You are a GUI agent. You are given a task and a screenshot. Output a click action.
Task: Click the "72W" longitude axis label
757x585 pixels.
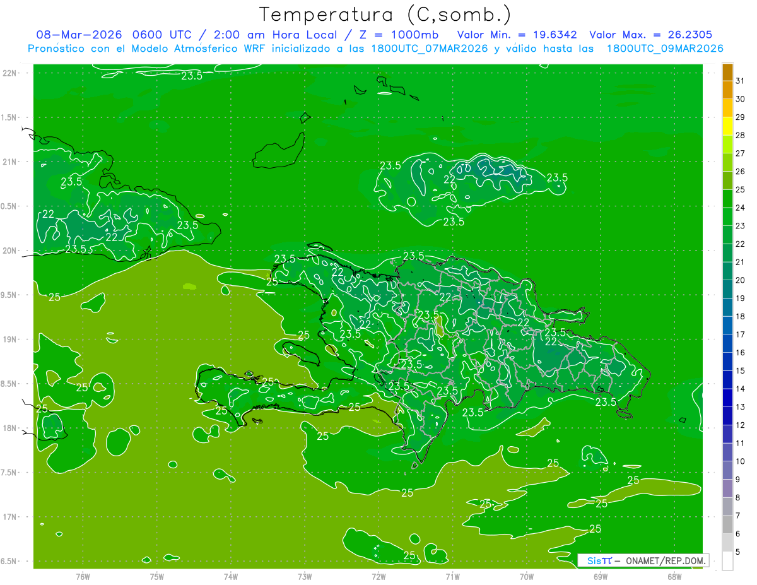point(378,576)
